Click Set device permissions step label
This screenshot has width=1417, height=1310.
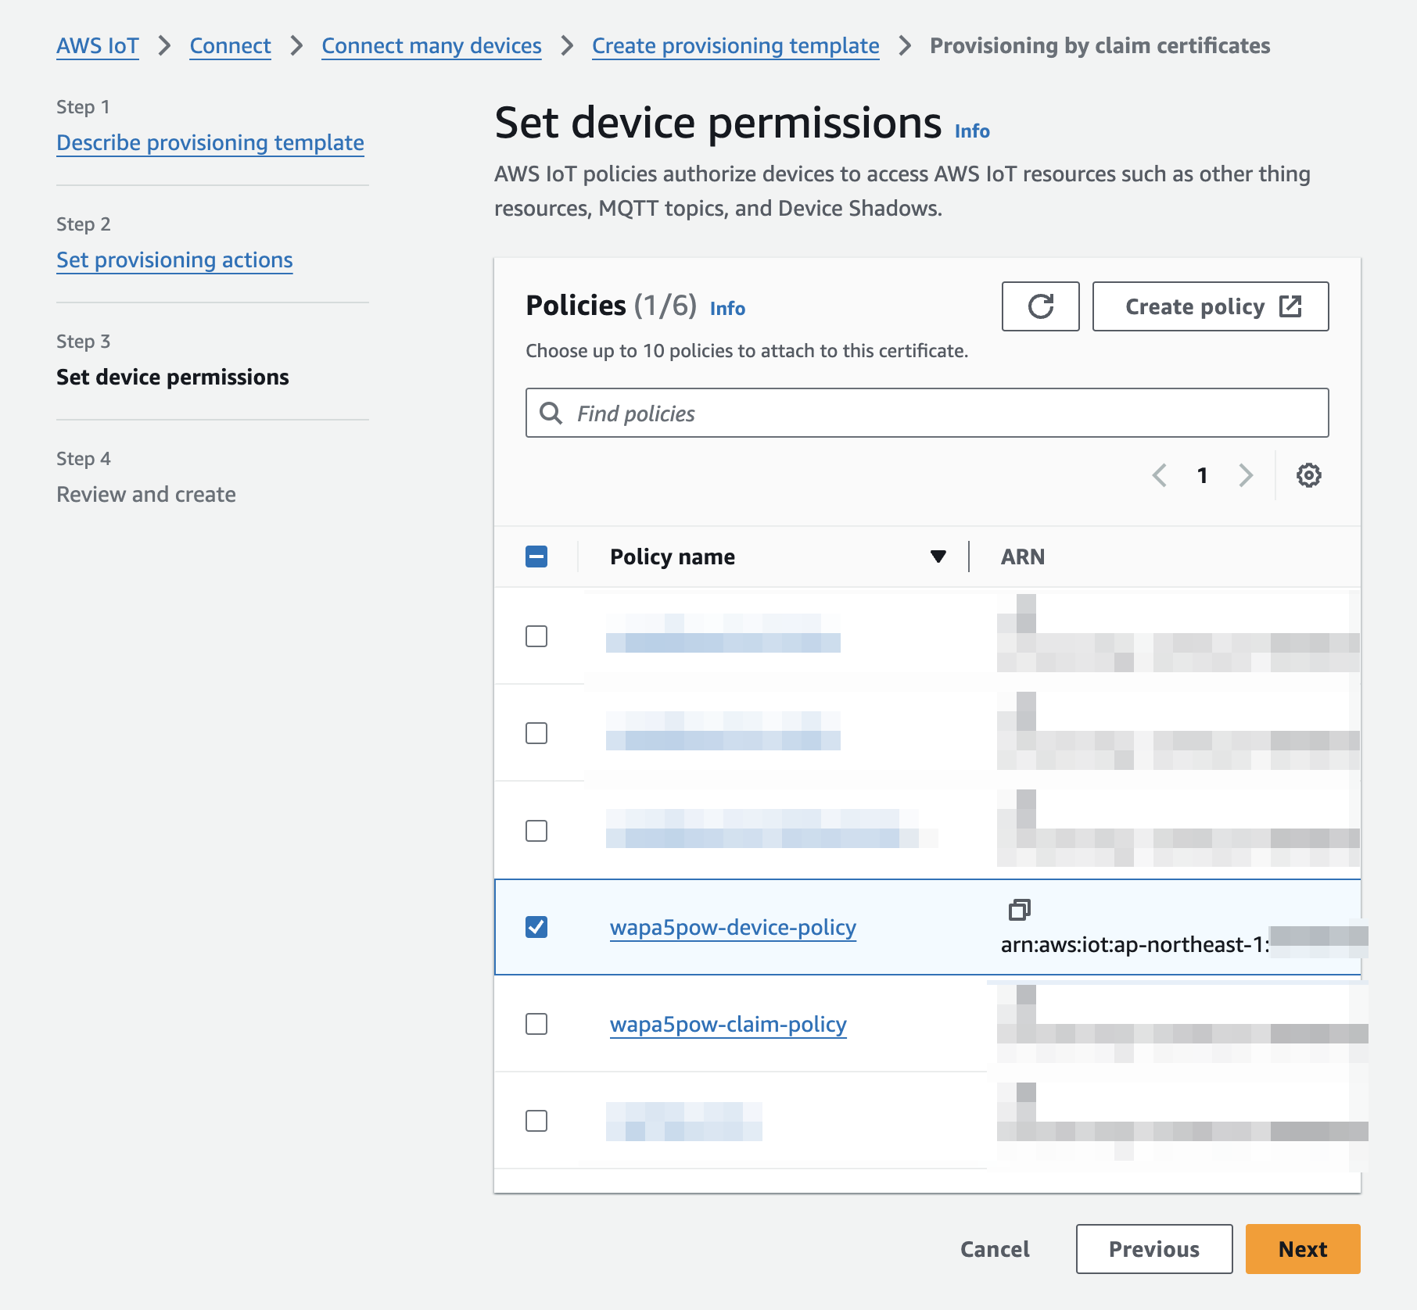coord(173,378)
